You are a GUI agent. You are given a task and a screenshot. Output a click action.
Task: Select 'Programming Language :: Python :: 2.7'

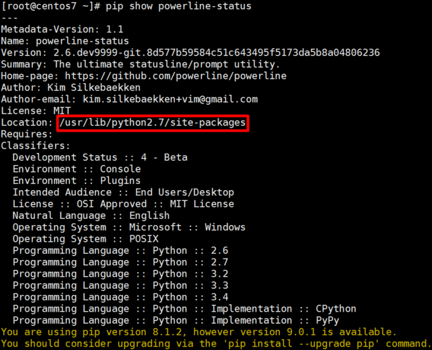click(120, 262)
